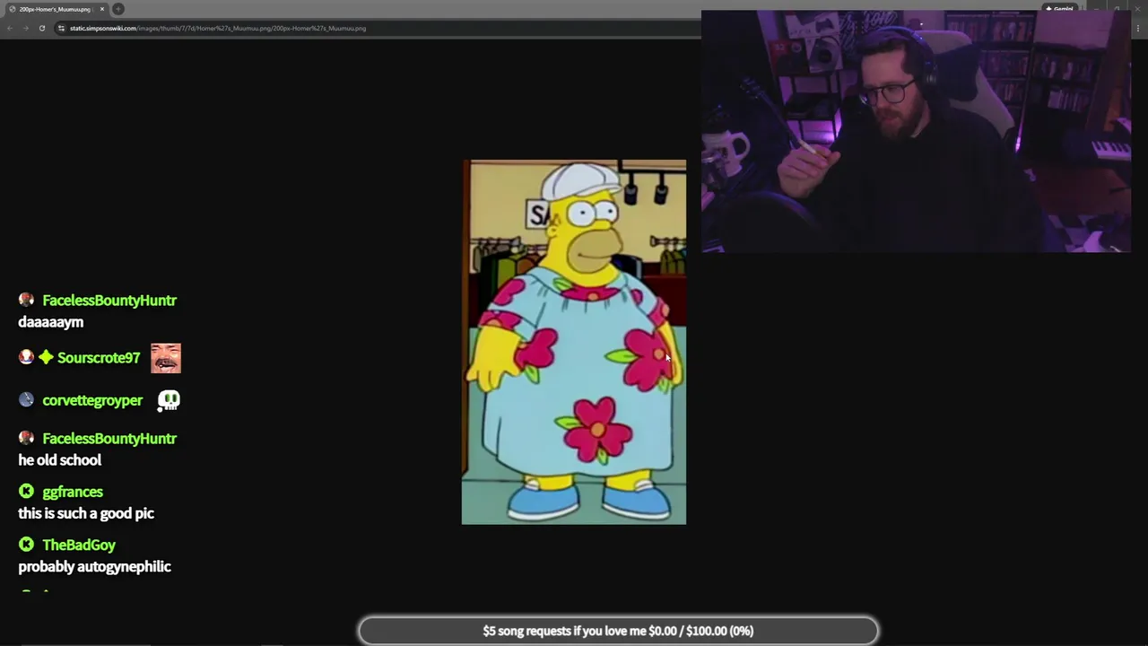
Task: Reload the page with the refresh icon
Action: pyautogui.click(x=41, y=28)
